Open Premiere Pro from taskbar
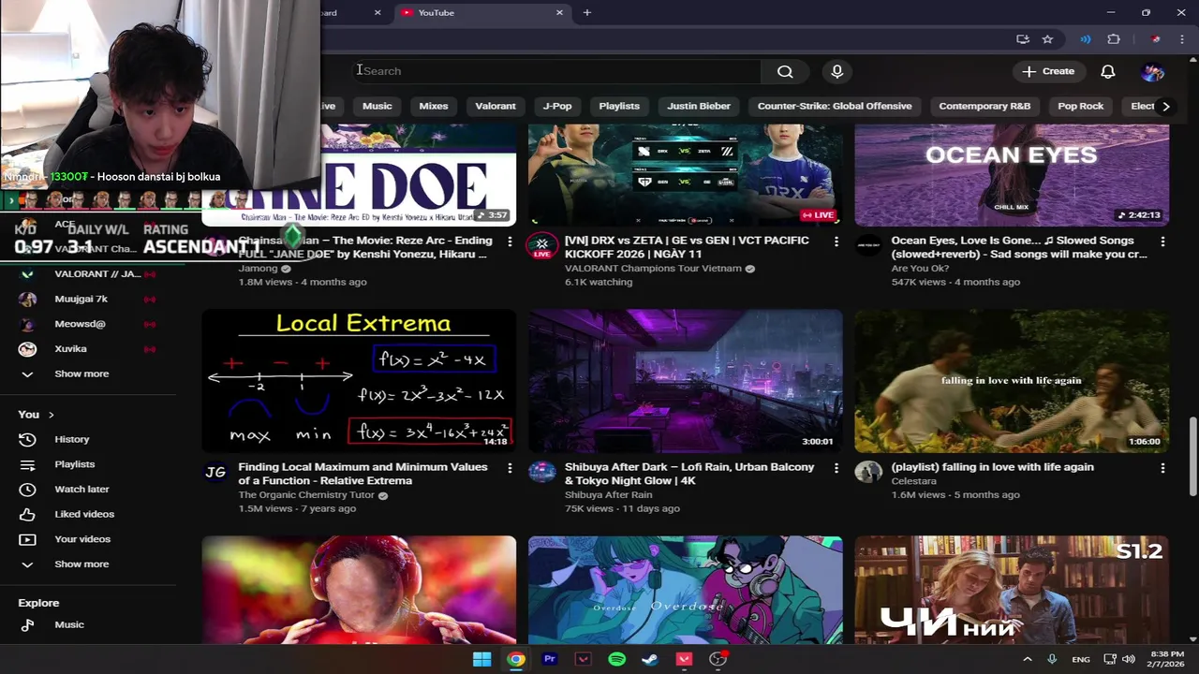The image size is (1199, 674). [550, 659]
